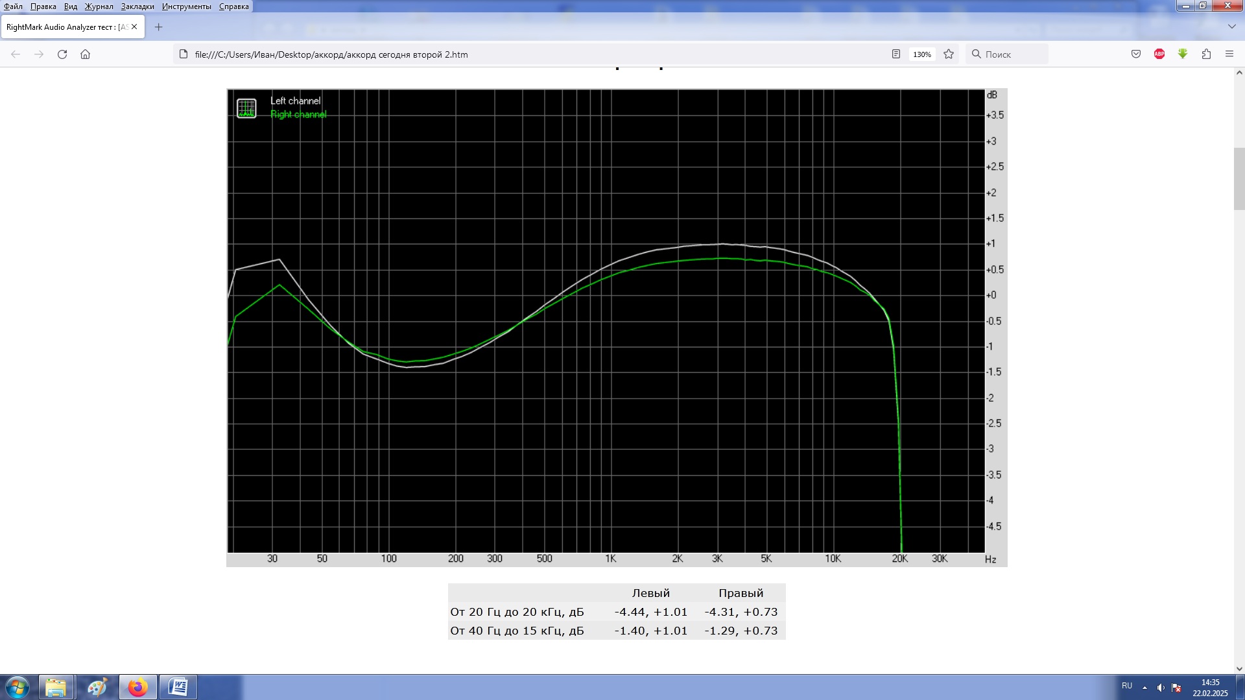Click the Home icon in the toolbar

click(85, 54)
